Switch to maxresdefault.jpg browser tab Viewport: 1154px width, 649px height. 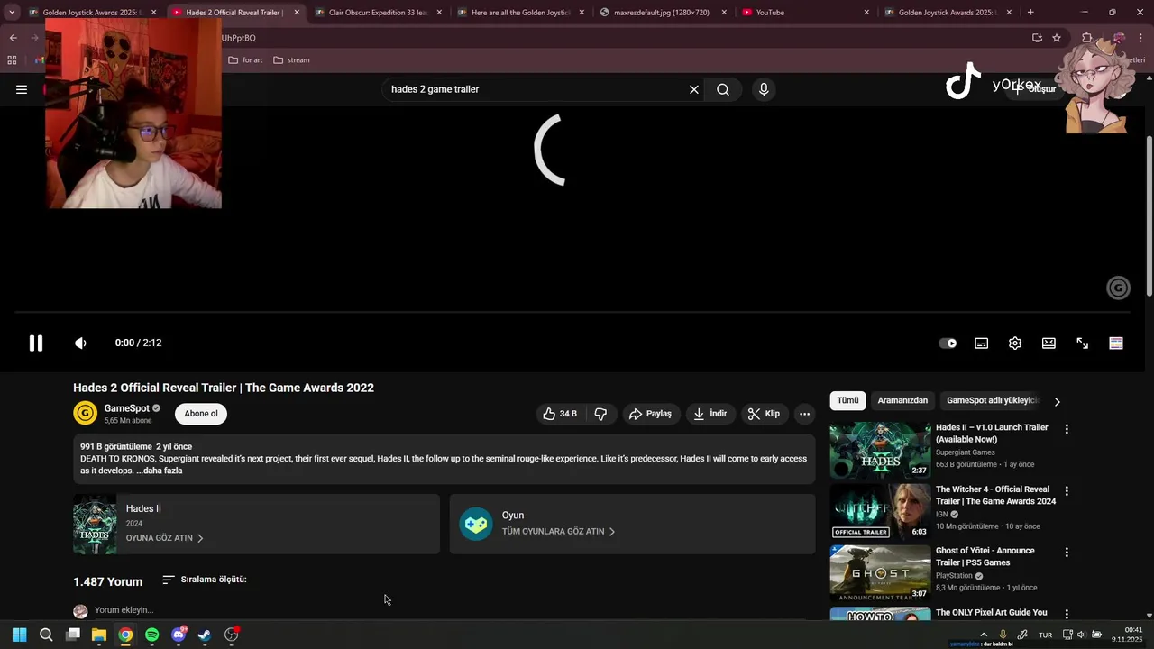(x=661, y=13)
